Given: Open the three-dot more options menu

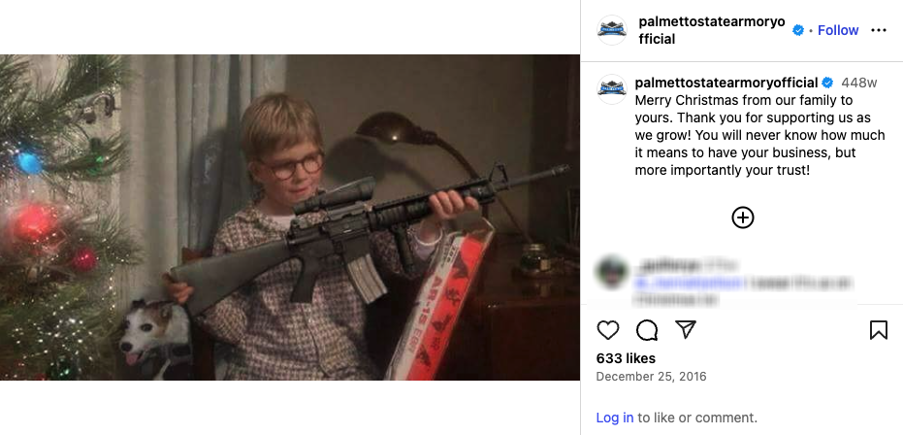Looking at the screenshot, I should pyautogui.click(x=878, y=30).
